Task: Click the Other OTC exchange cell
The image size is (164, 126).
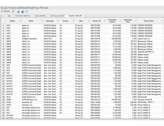Action: coord(51,39)
